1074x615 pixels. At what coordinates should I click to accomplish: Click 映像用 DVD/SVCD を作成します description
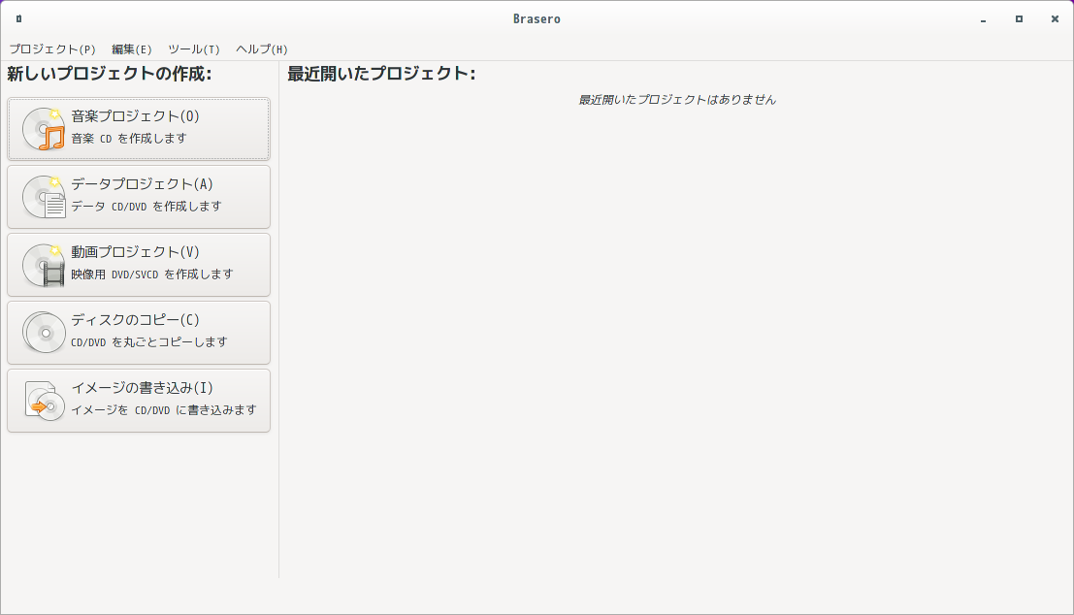[152, 274]
